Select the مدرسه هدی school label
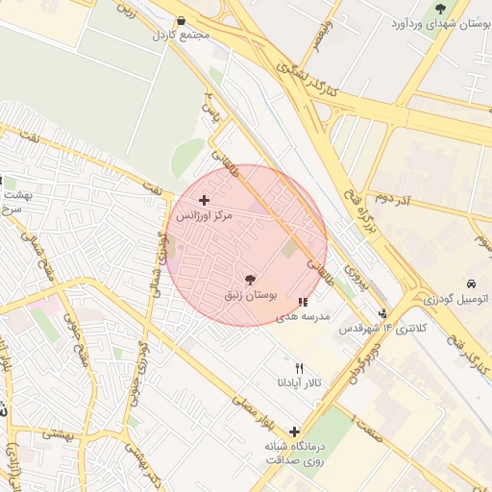This screenshot has width=492, height=492. point(303,317)
